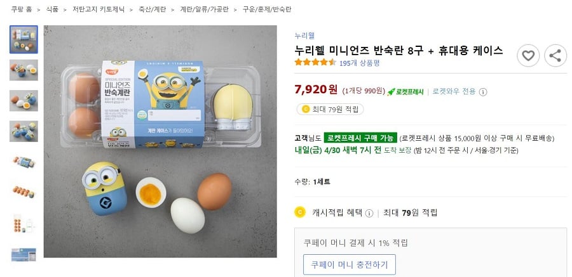Select the first product thumbnail
Screen dimensions: 572x277
pyautogui.click(x=24, y=39)
